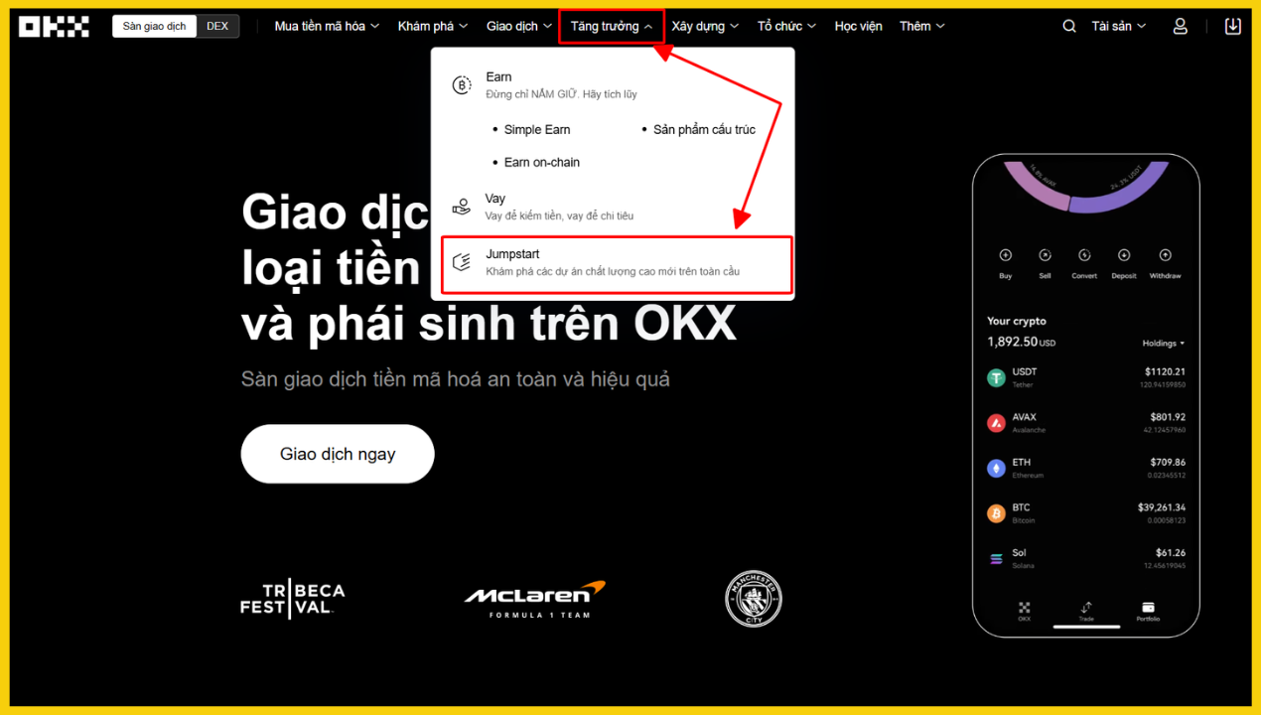This screenshot has height=715, width=1261.
Task: Switch to DEX mode
Action: click(x=217, y=27)
